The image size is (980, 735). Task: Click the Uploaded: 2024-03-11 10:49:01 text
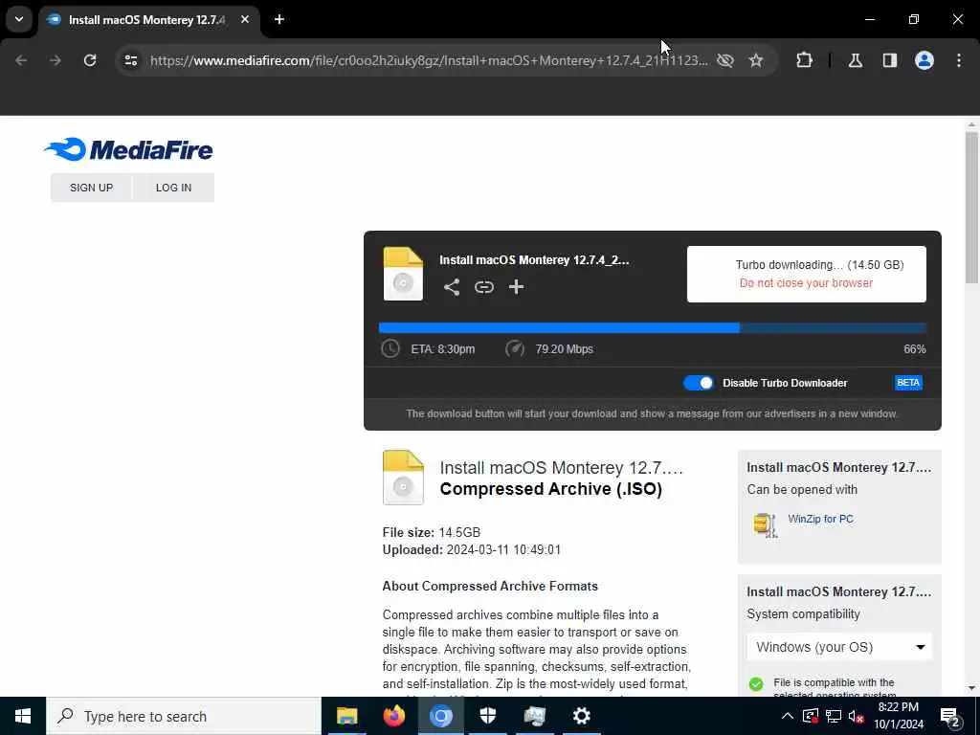coord(471,550)
